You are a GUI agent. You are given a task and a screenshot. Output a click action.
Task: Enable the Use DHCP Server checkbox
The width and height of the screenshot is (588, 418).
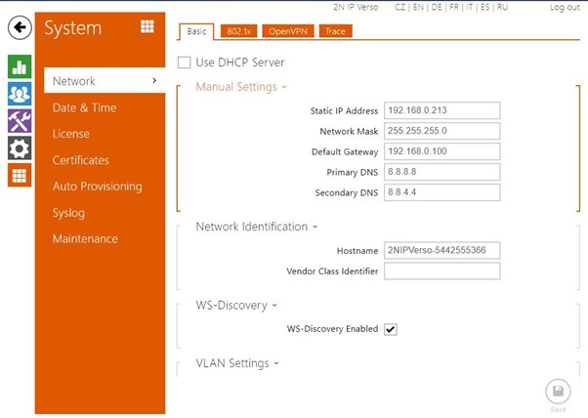(185, 63)
